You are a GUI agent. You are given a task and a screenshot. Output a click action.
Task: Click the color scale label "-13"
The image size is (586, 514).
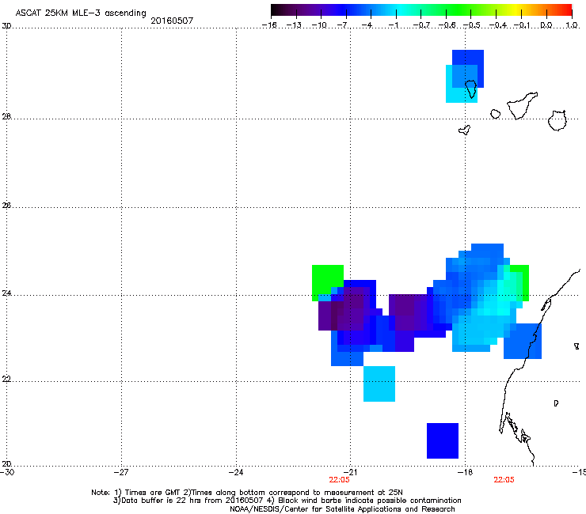tap(294, 25)
